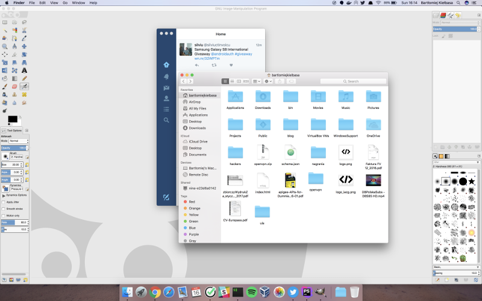Open Spotify from the Dock

[252, 292]
